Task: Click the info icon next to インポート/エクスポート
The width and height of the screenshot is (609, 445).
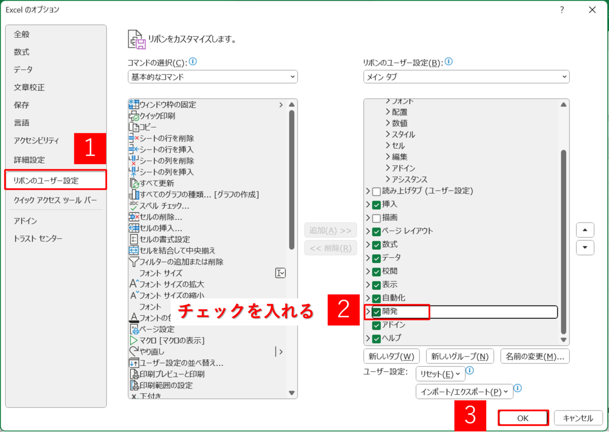Action: [517, 389]
